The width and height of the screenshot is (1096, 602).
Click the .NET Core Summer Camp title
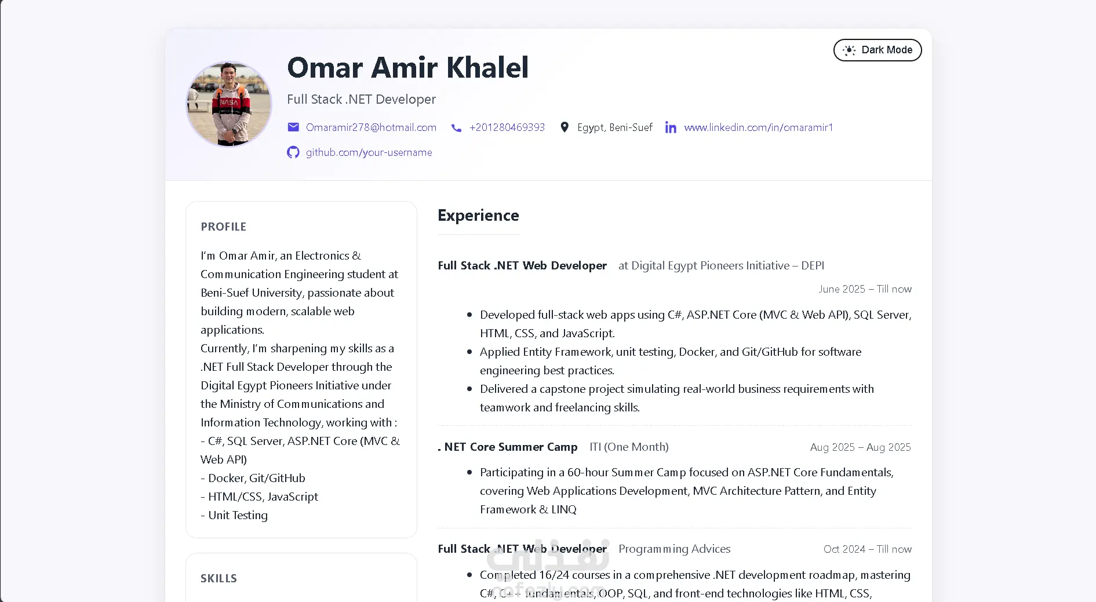[508, 447]
